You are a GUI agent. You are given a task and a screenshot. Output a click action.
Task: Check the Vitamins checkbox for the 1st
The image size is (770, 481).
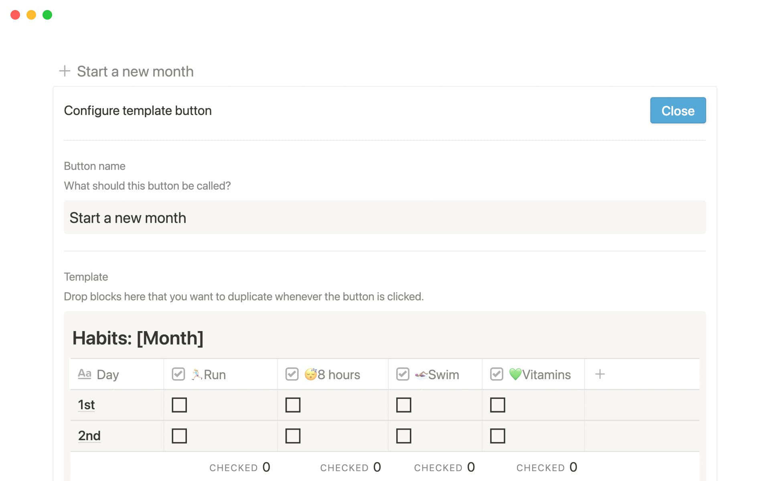pyautogui.click(x=498, y=405)
